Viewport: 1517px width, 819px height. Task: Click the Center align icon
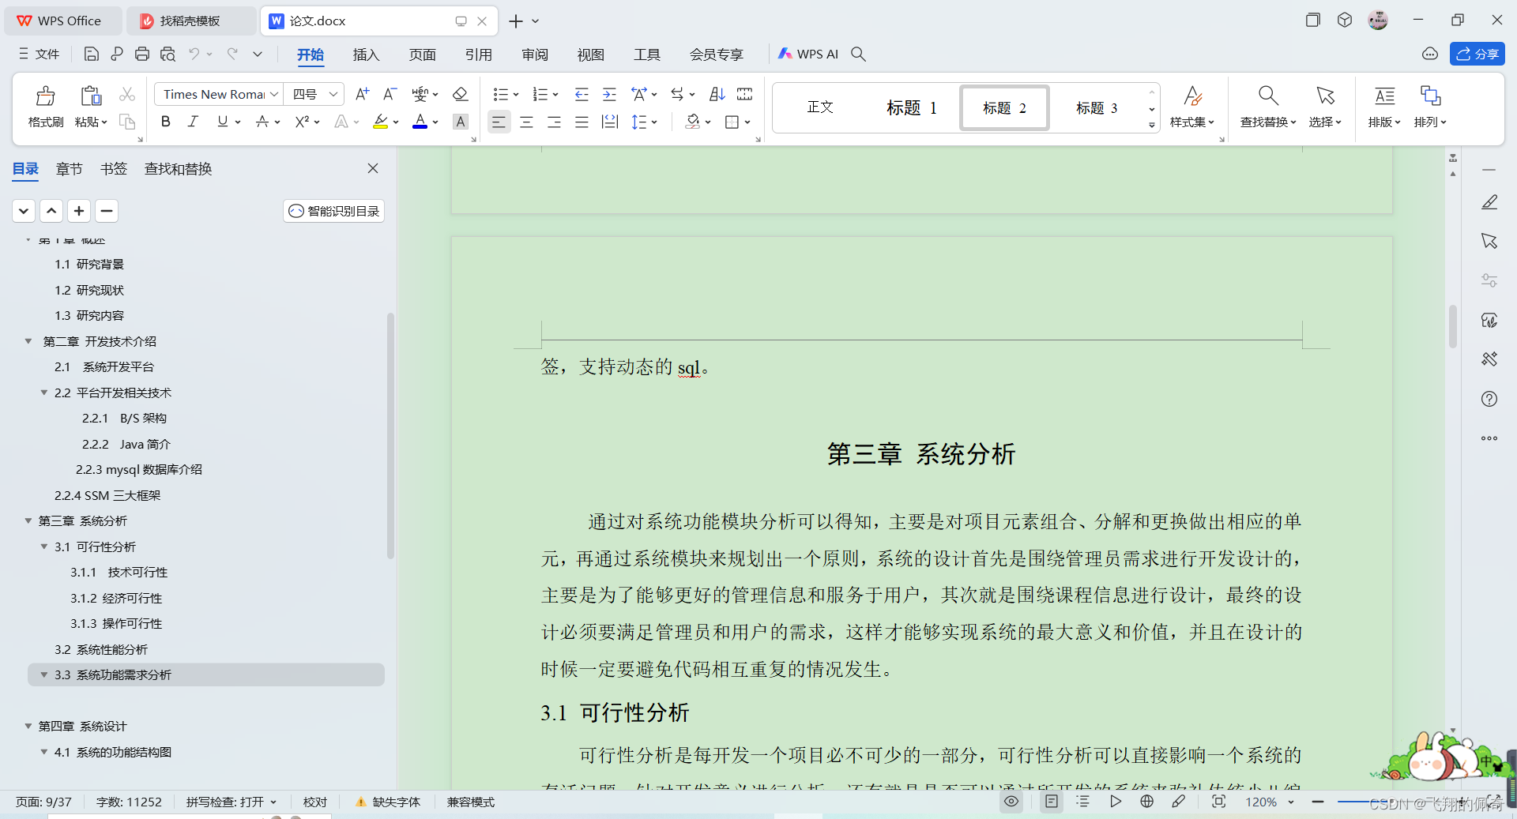[x=526, y=122]
